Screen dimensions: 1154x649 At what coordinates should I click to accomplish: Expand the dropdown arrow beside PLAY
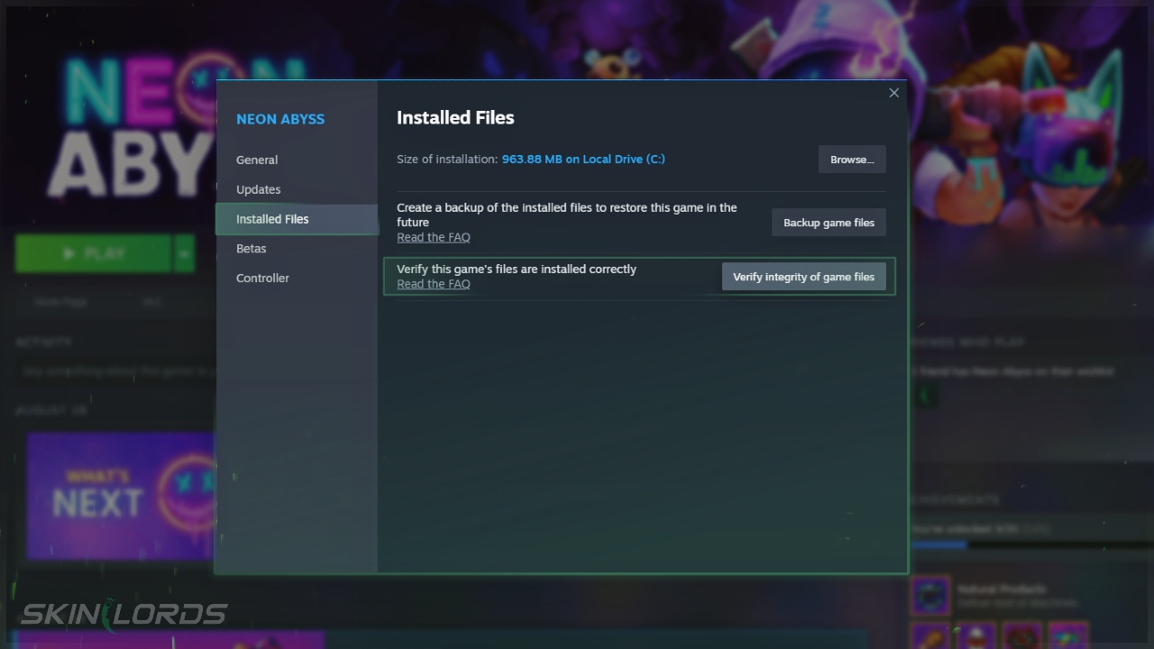[x=184, y=254]
